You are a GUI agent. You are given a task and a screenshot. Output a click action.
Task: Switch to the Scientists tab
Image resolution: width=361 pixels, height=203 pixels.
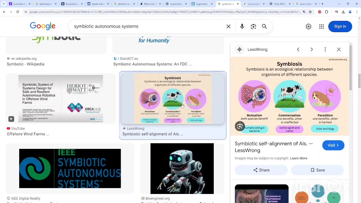click(x=20, y=4)
